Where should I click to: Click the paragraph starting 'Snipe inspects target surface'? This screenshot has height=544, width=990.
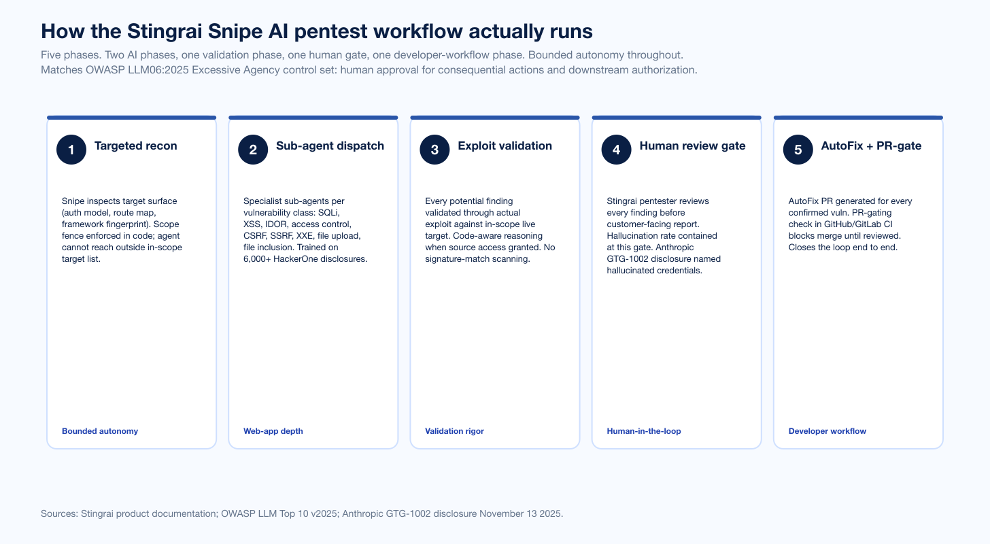(122, 230)
